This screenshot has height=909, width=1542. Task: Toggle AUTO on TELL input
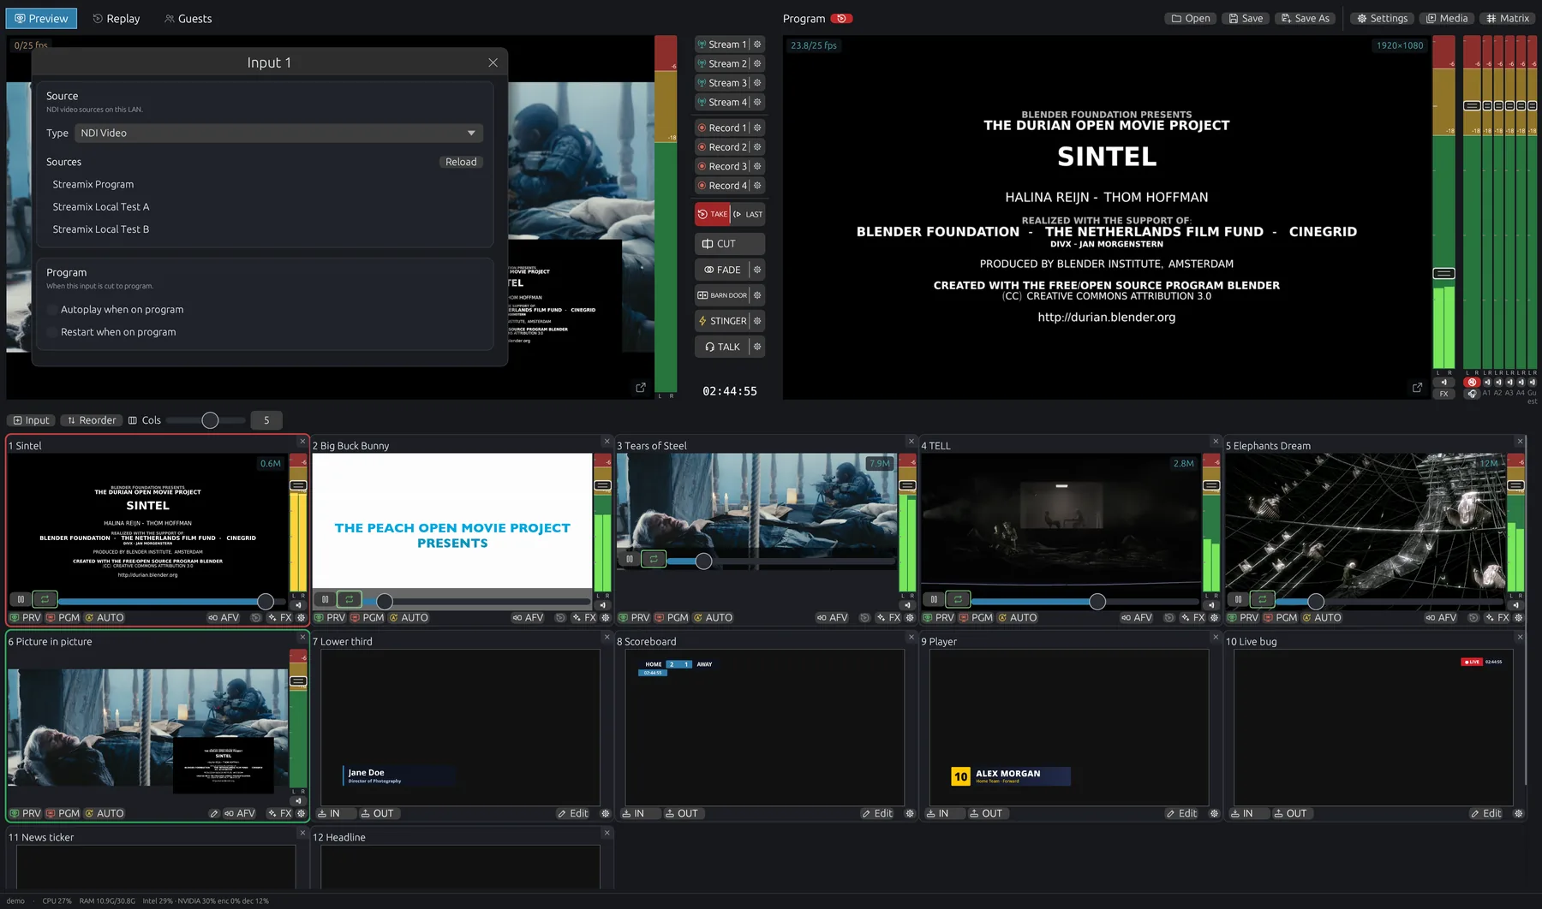click(x=1017, y=618)
